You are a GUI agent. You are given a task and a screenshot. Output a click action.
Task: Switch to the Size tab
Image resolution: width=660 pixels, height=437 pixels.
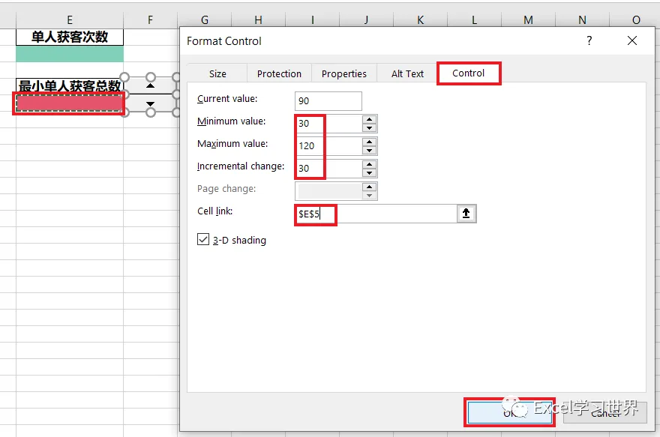[217, 73]
